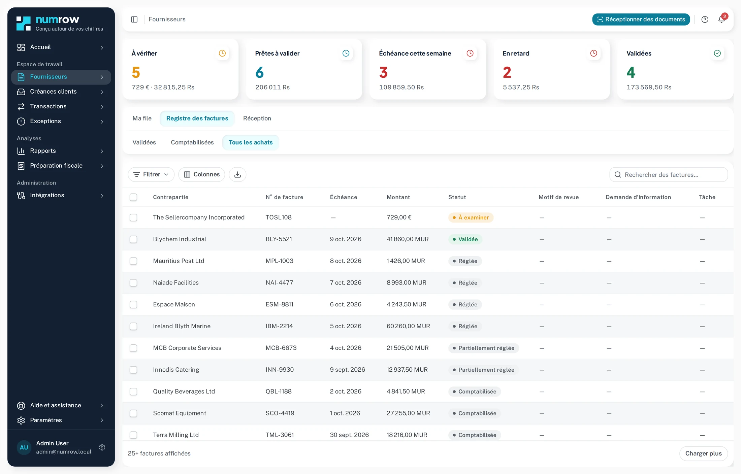
Task: Open the Colonnes button
Action: (x=201, y=174)
